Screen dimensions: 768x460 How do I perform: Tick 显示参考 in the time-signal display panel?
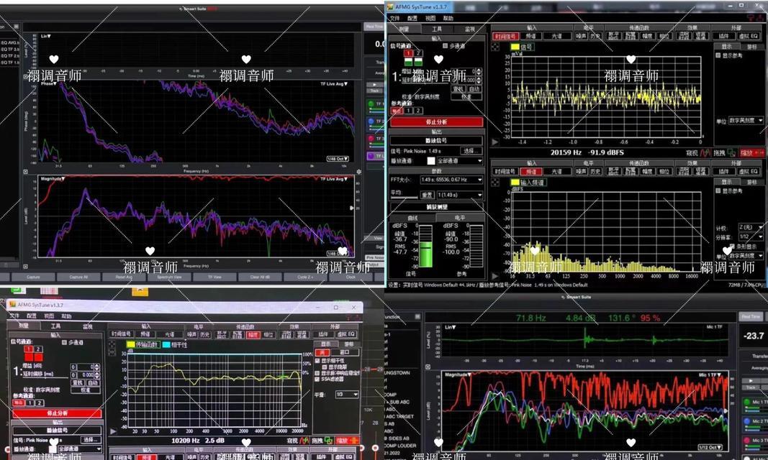(718, 56)
